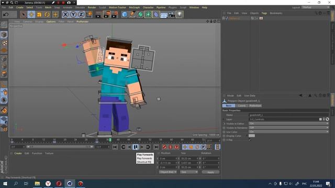Open the Layout dropdown
The height and width of the screenshot is (188, 335).
[x=316, y=7]
